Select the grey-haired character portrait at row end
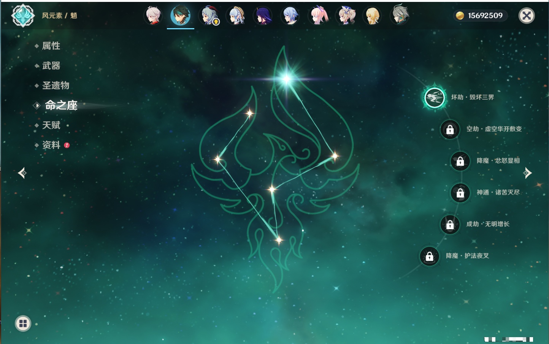549x344 pixels. 400,15
